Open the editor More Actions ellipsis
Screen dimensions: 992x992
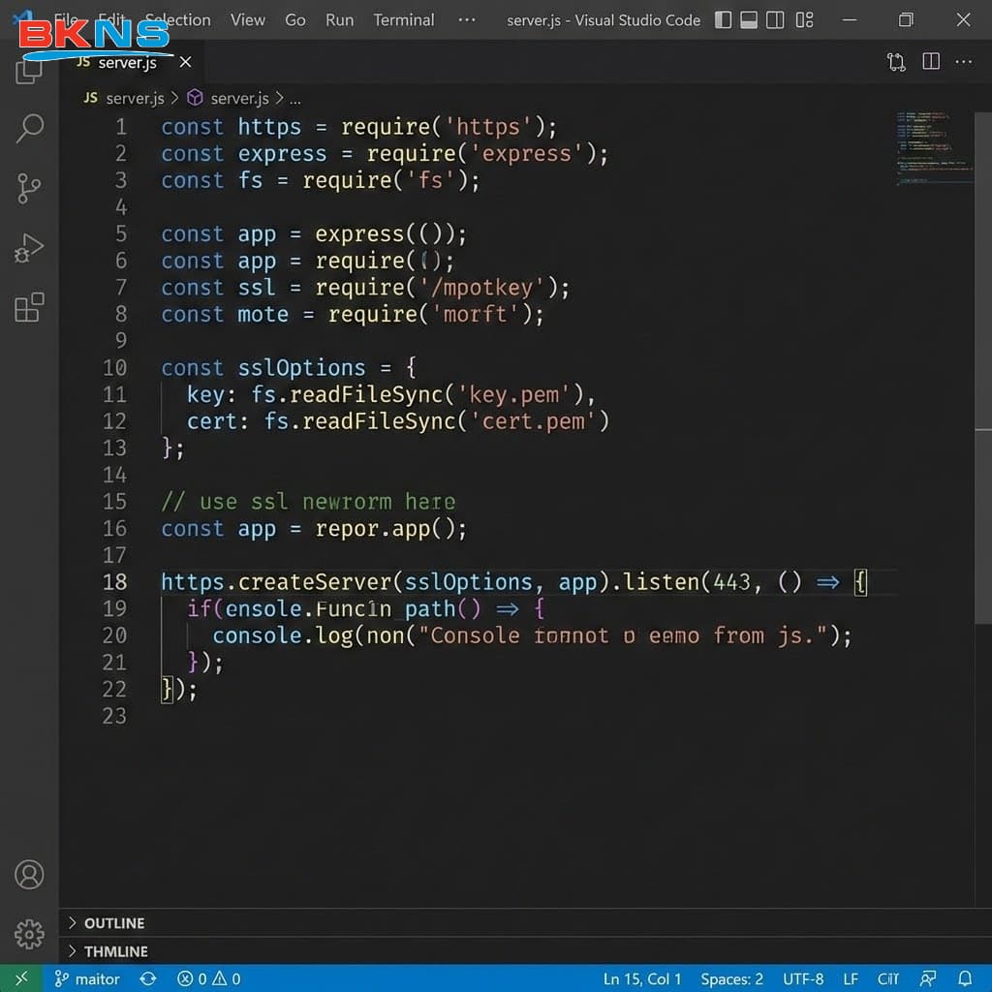pos(964,62)
